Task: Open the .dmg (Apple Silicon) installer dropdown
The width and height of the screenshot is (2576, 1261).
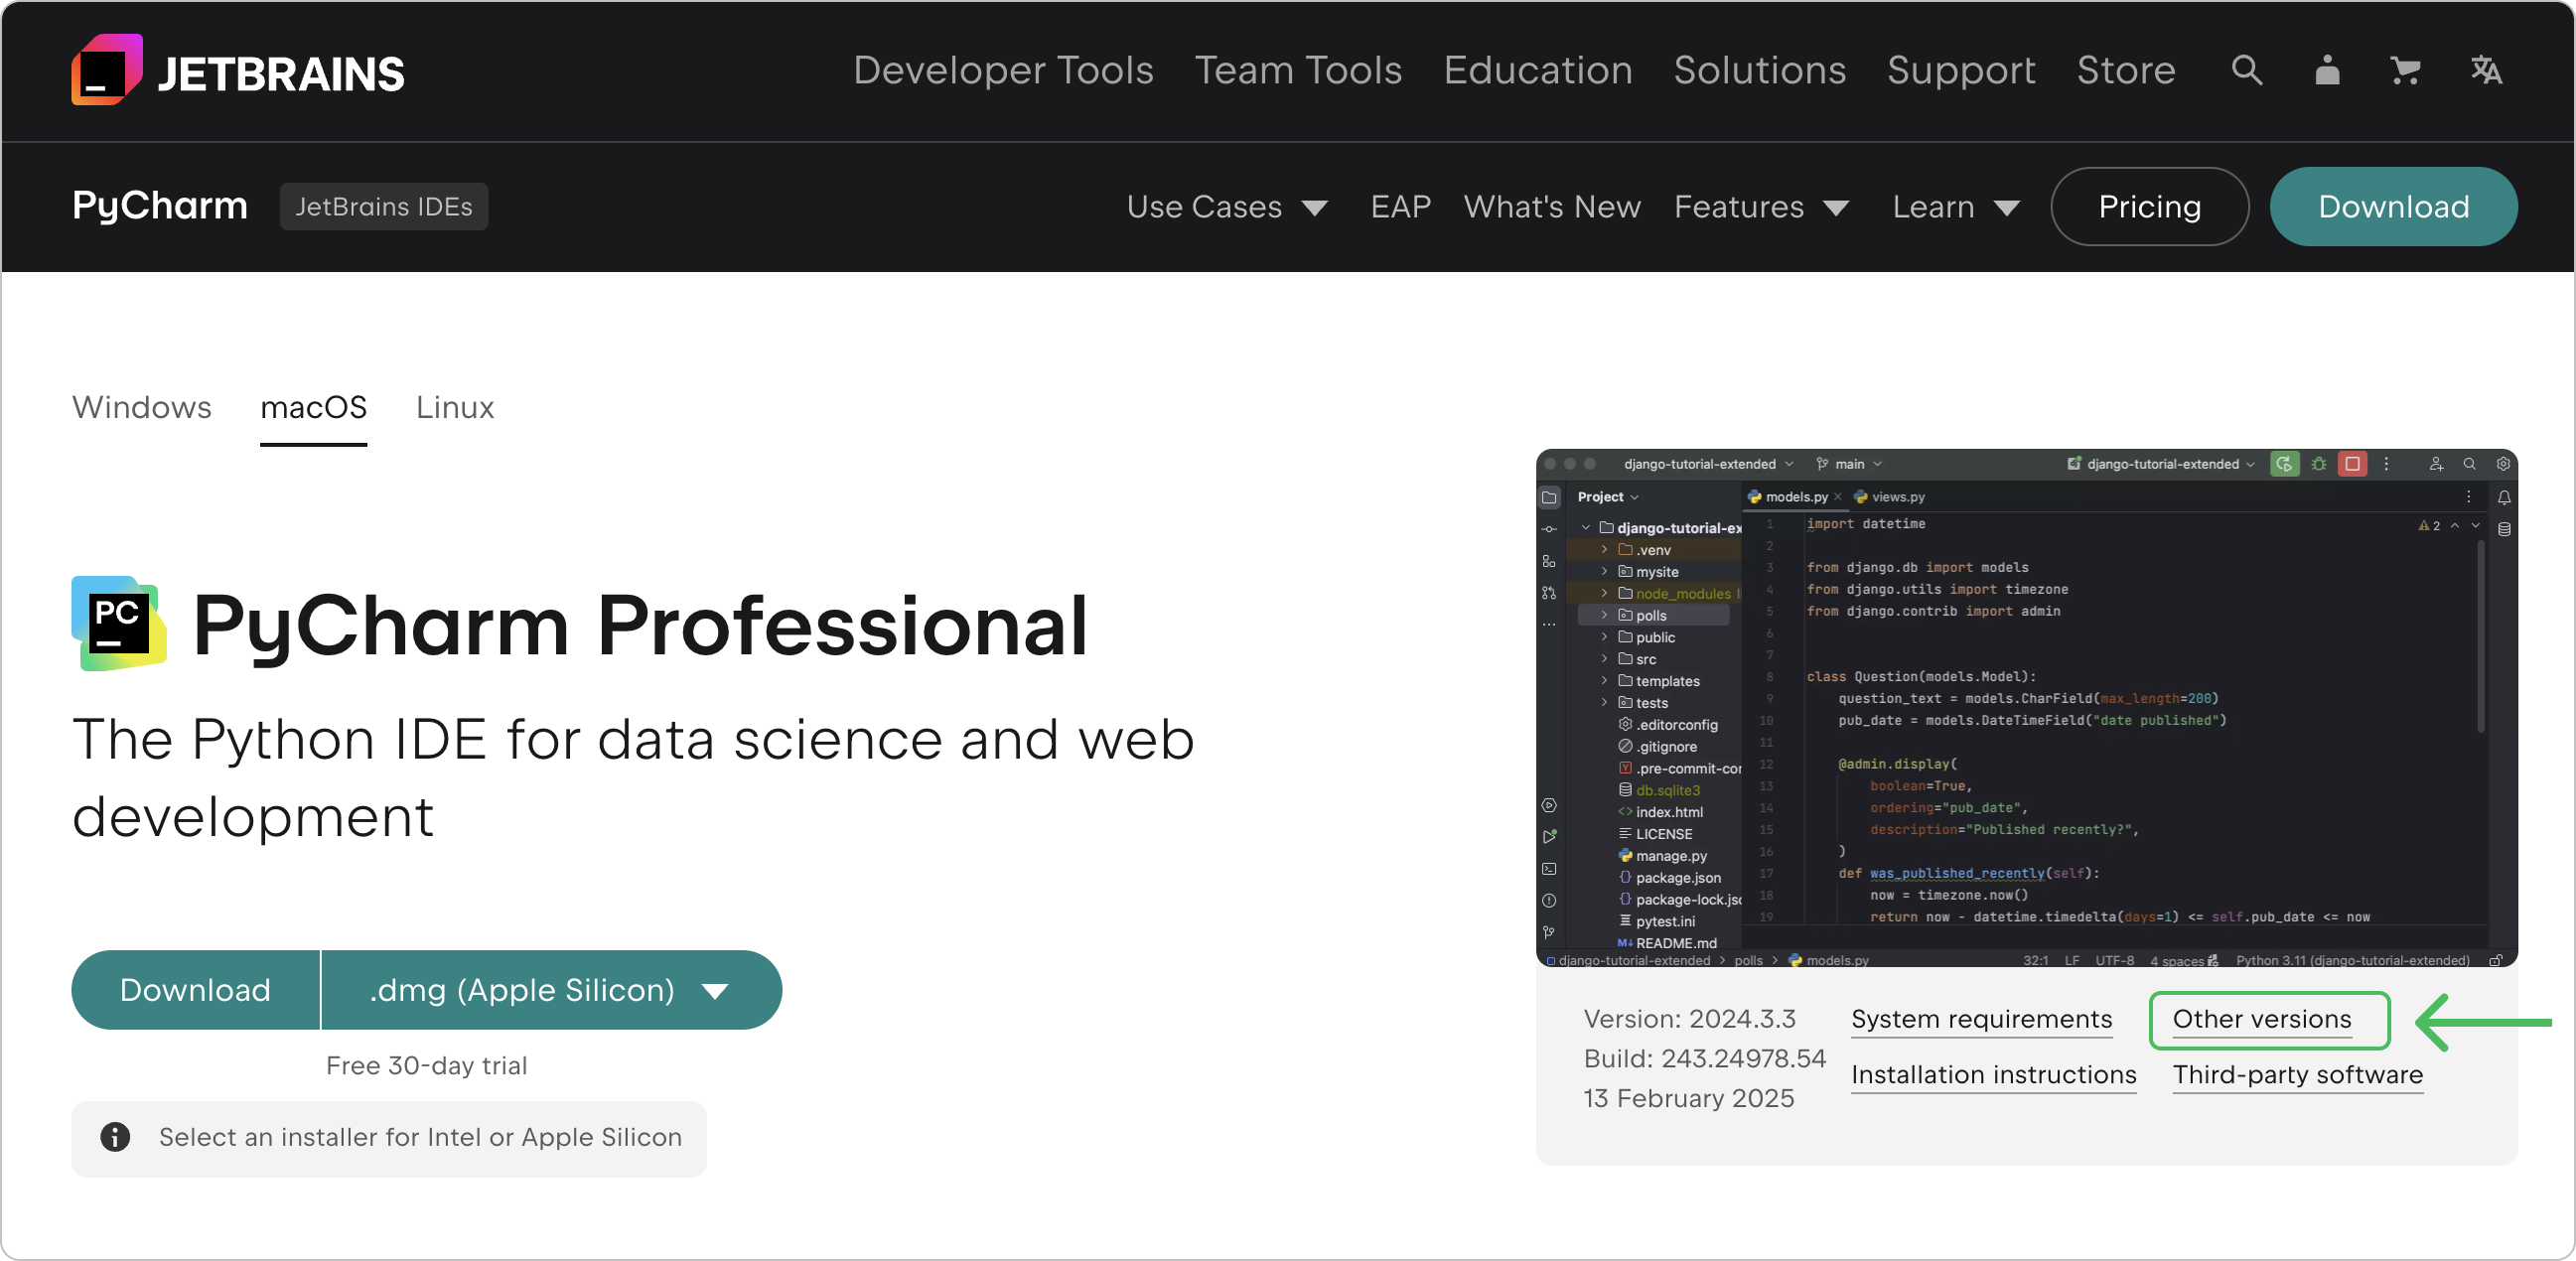Action: pos(549,990)
